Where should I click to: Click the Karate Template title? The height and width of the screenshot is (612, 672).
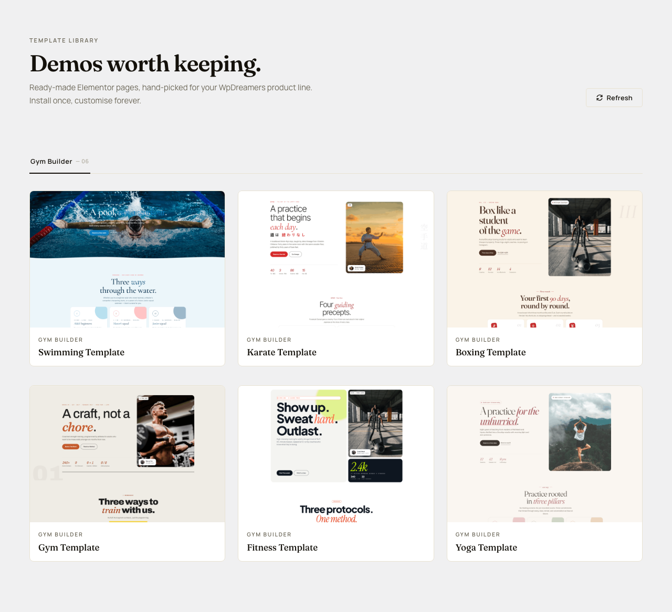(x=282, y=352)
